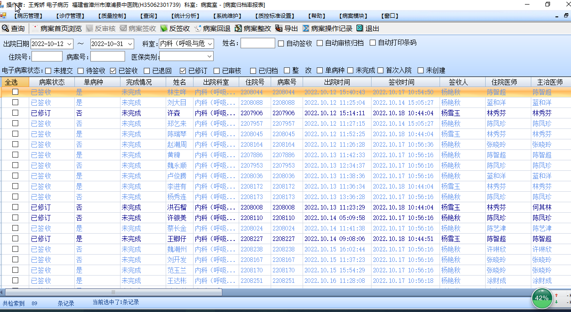
Task: Open the 科室 department dropdown
Action: point(210,44)
